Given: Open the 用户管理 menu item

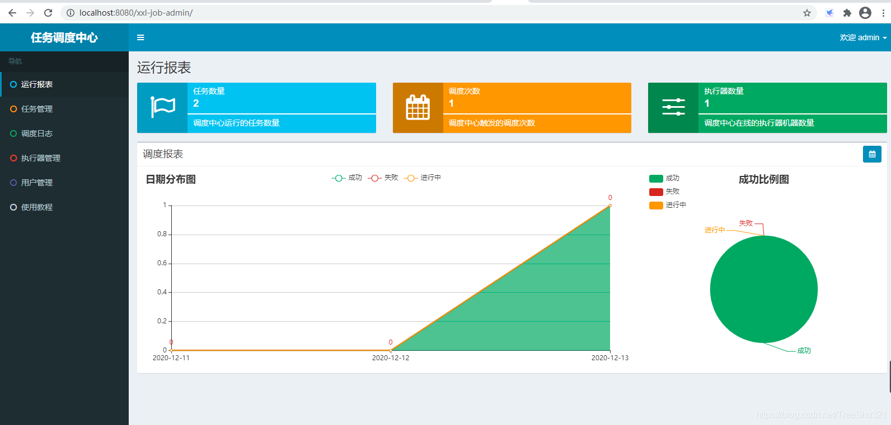Looking at the screenshot, I should 64,183.
